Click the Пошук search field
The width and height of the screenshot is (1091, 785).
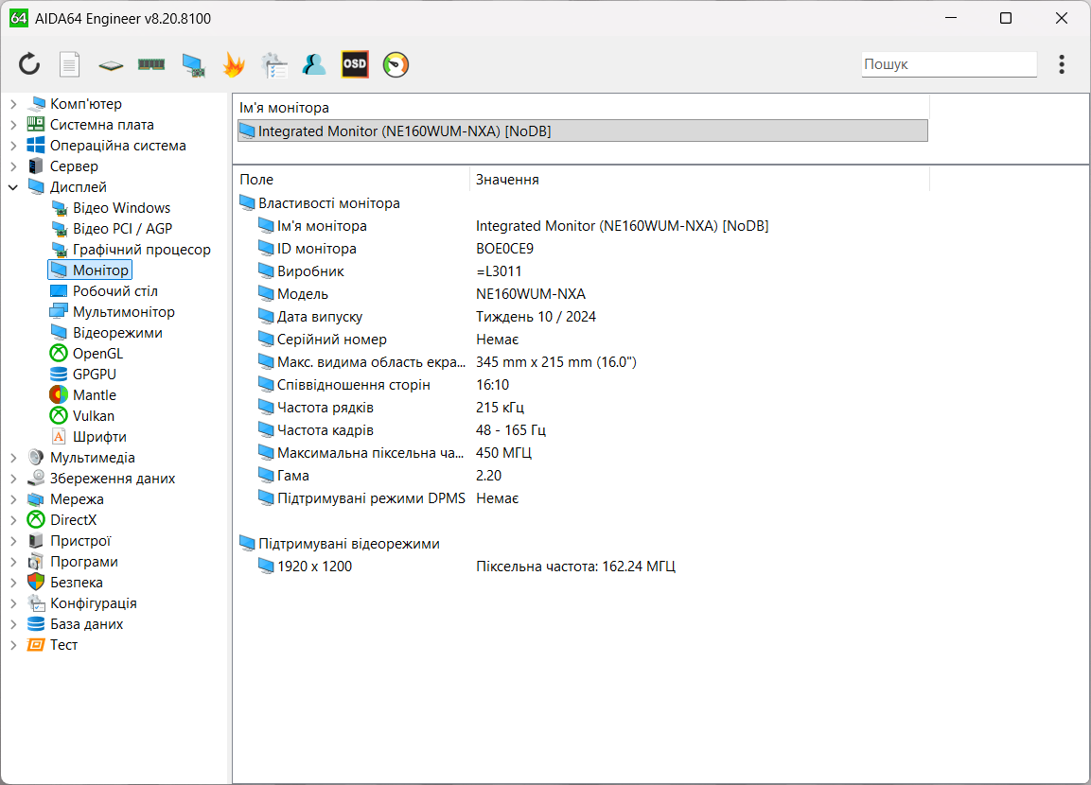tap(948, 64)
